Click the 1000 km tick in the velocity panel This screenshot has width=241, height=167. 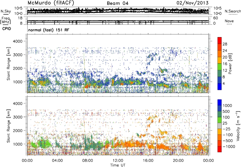tap(18, 144)
